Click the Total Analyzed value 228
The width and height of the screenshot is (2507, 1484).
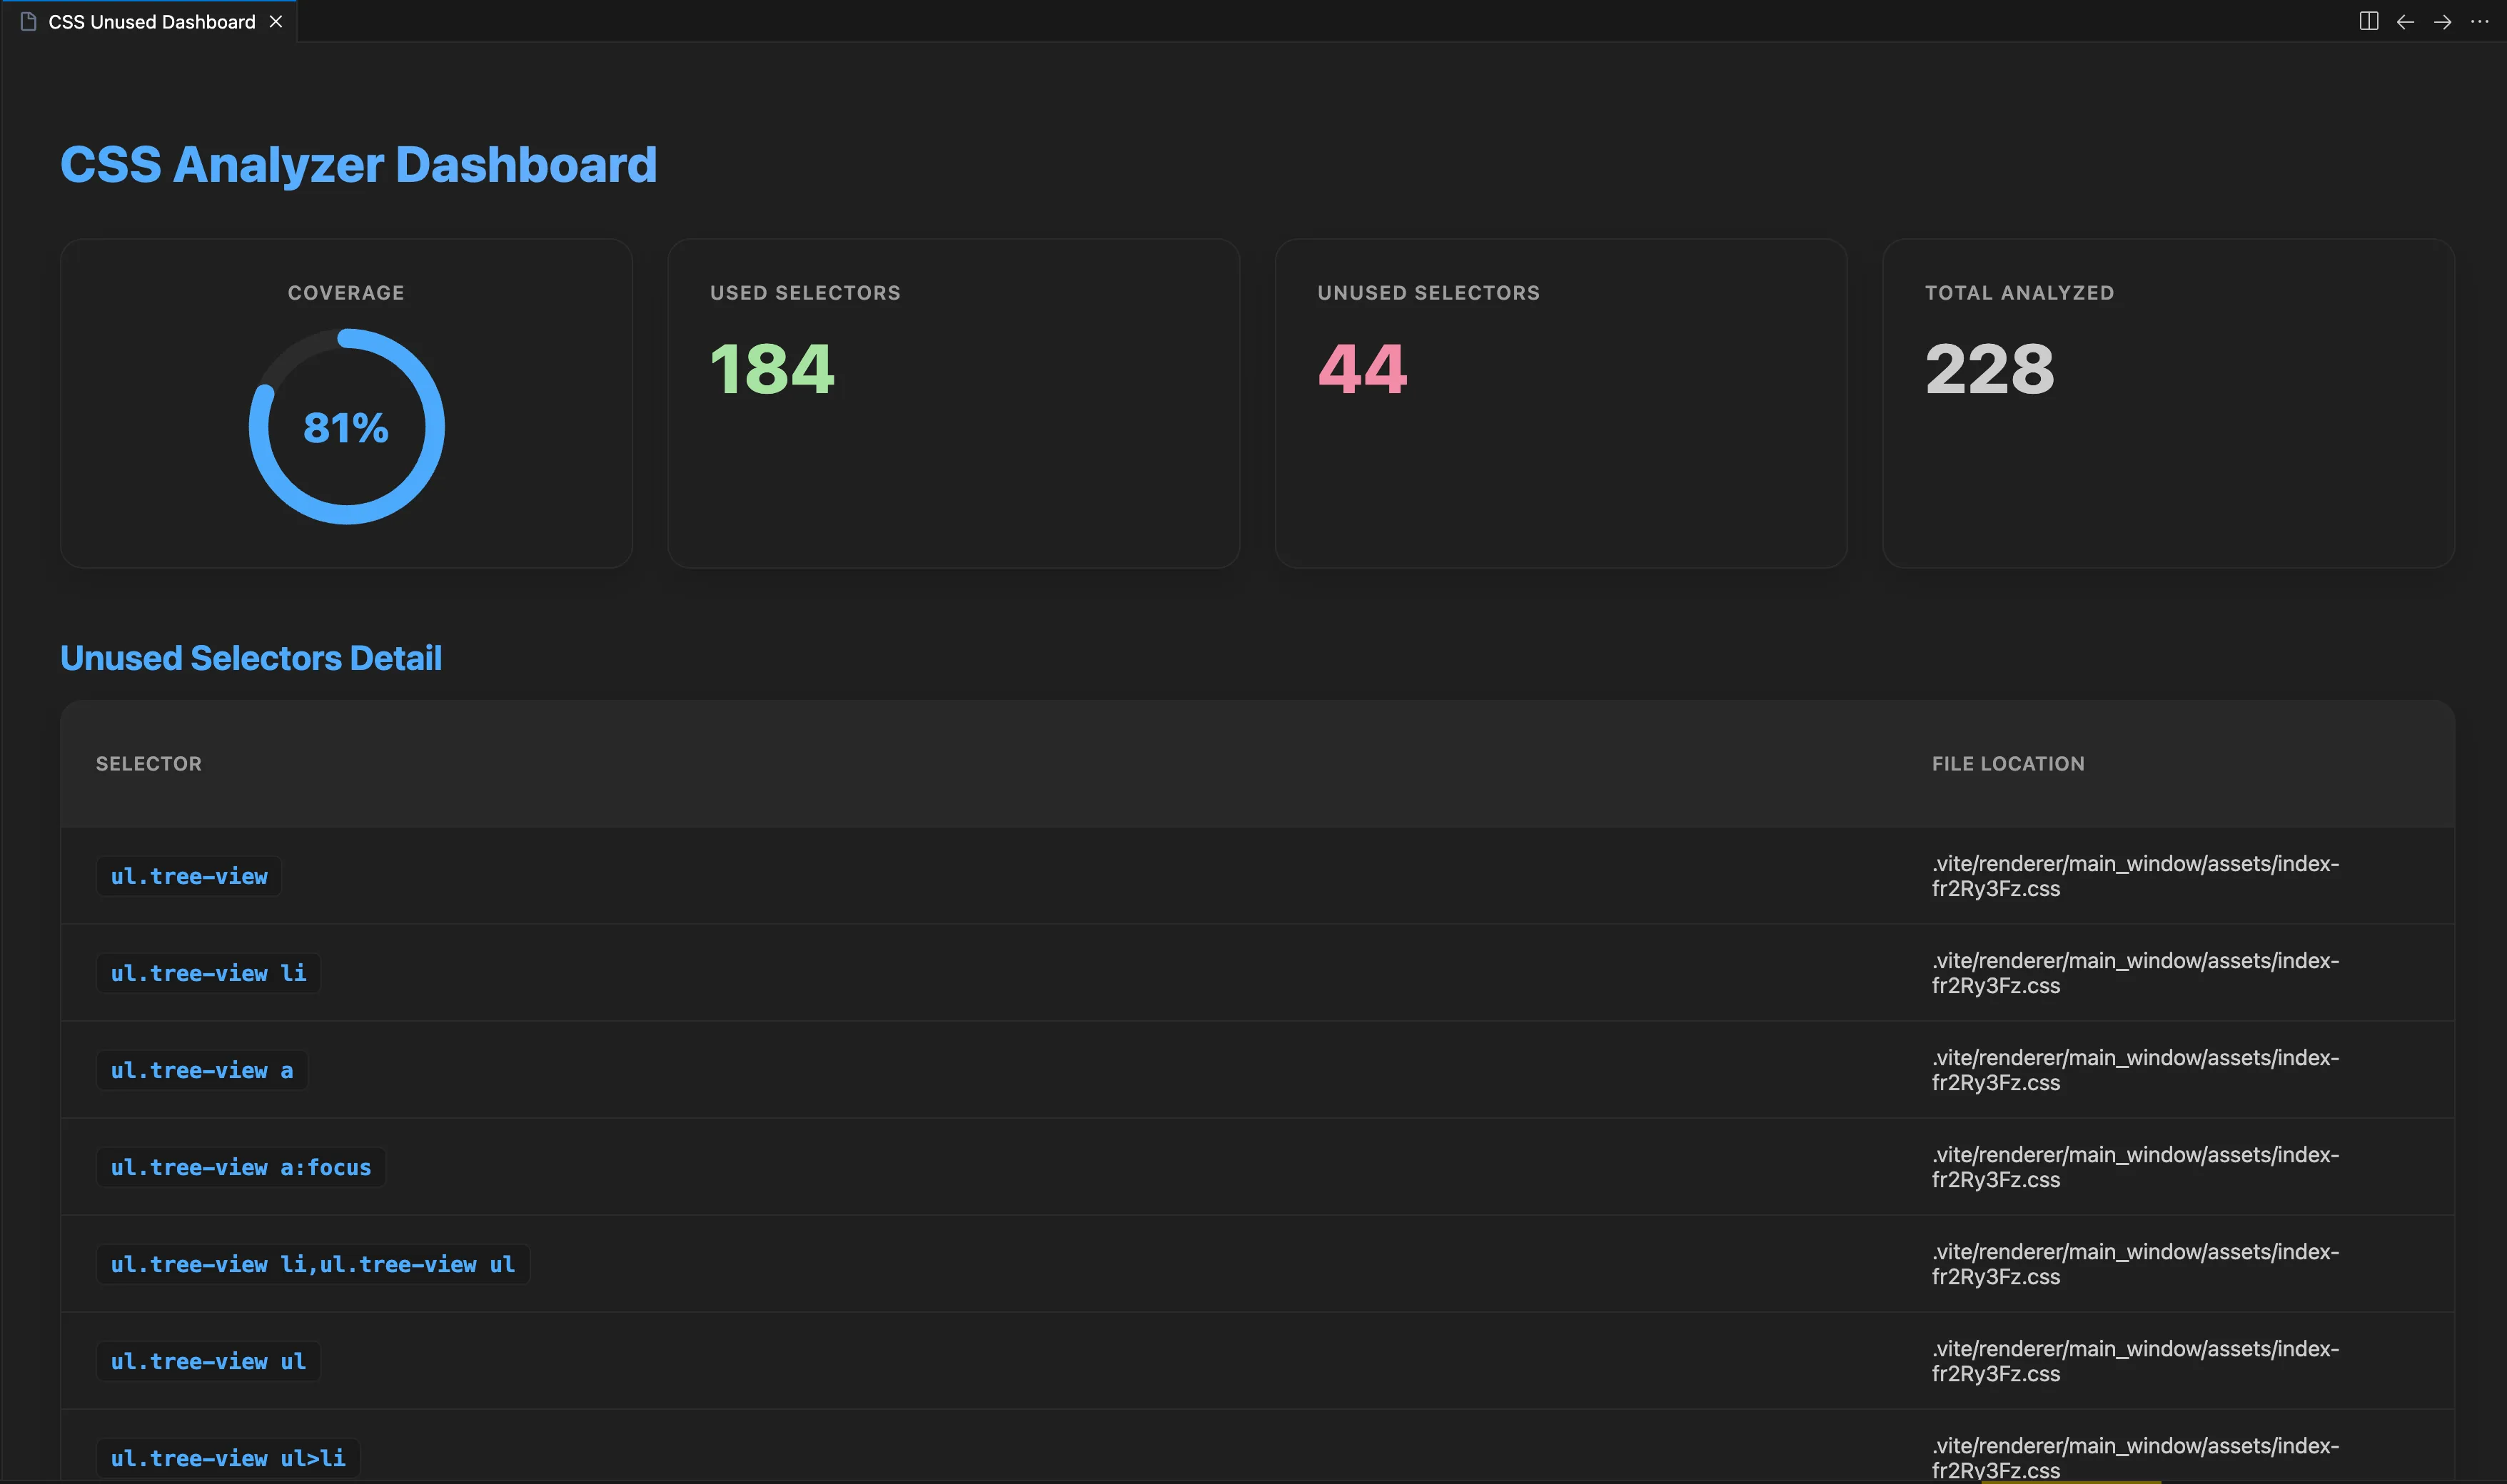(1989, 369)
